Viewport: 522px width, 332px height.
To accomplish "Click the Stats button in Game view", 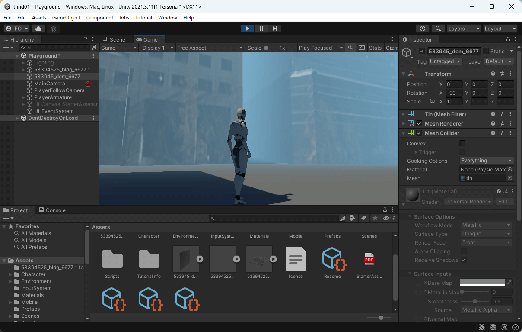I will pos(375,48).
